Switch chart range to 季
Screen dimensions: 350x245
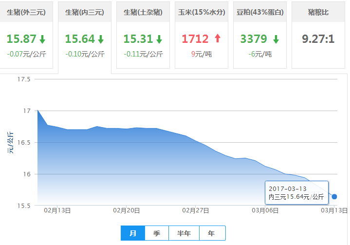tap(157, 233)
